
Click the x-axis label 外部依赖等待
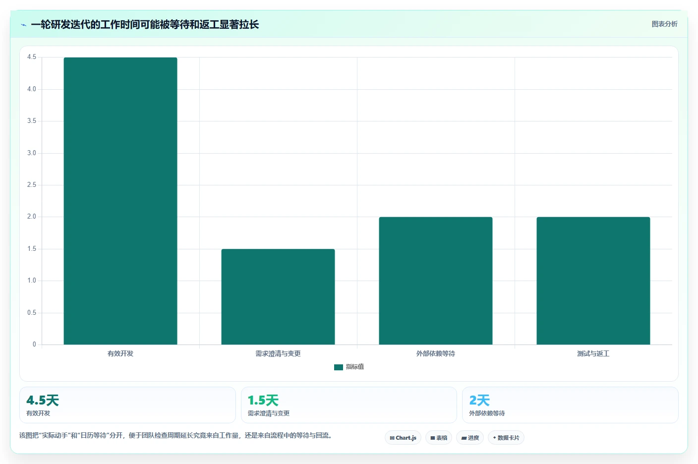(436, 353)
